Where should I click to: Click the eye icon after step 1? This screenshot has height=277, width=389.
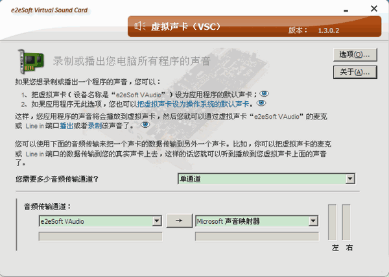click(x=264, y=94)
